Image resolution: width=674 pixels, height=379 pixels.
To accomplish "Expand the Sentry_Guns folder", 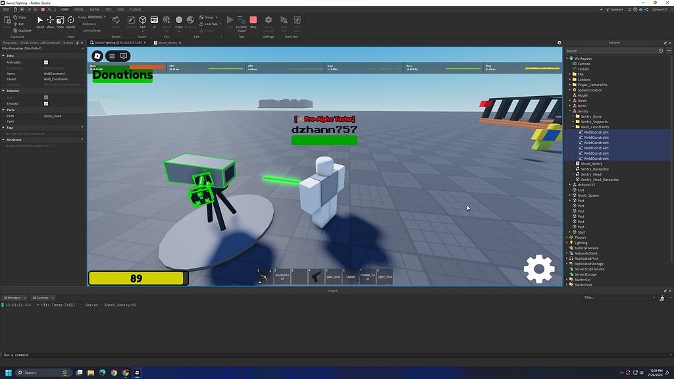I will (x=573, y=116).
